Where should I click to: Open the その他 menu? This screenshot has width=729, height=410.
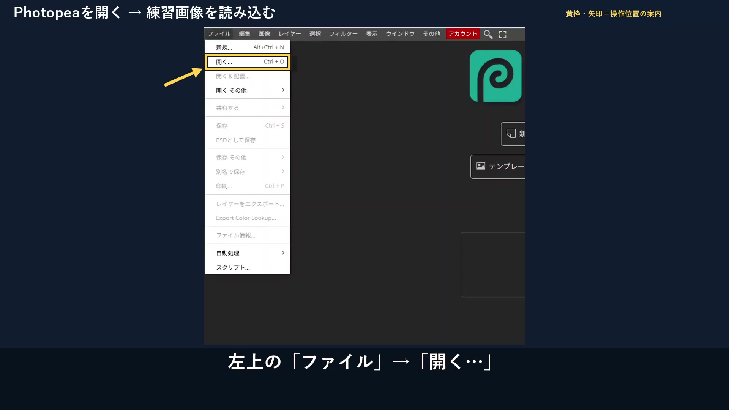pyautogui.click(x=432, y=34)
